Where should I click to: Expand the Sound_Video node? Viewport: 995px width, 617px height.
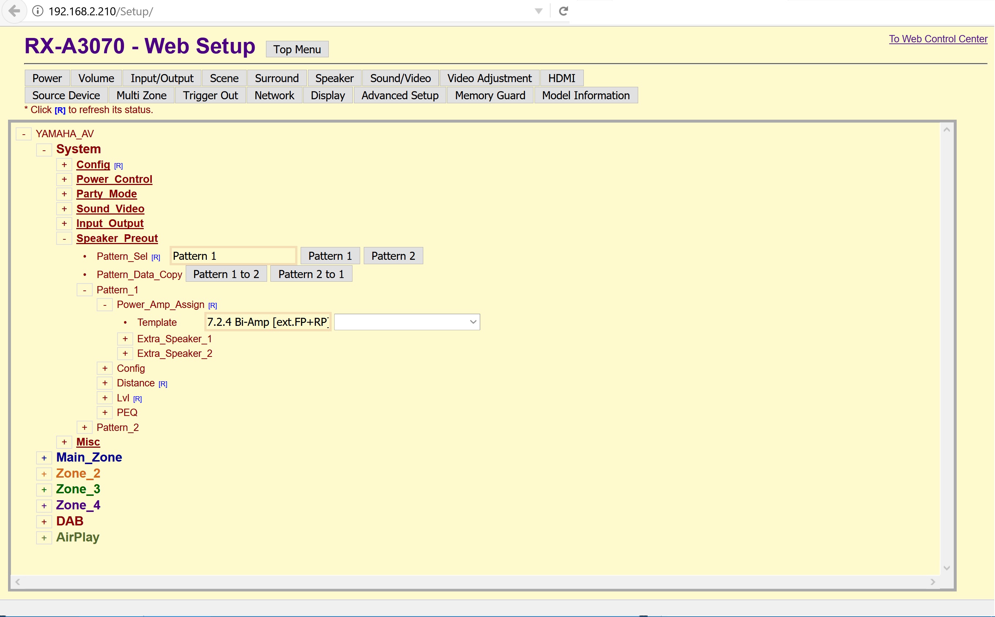(x=64, y=209)
